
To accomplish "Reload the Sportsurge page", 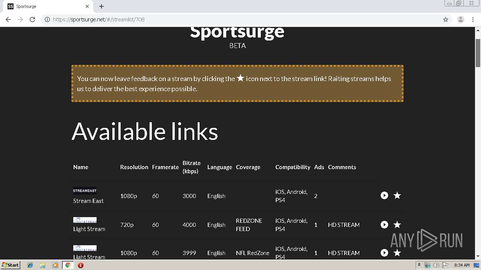I will (x=32, y=19).
